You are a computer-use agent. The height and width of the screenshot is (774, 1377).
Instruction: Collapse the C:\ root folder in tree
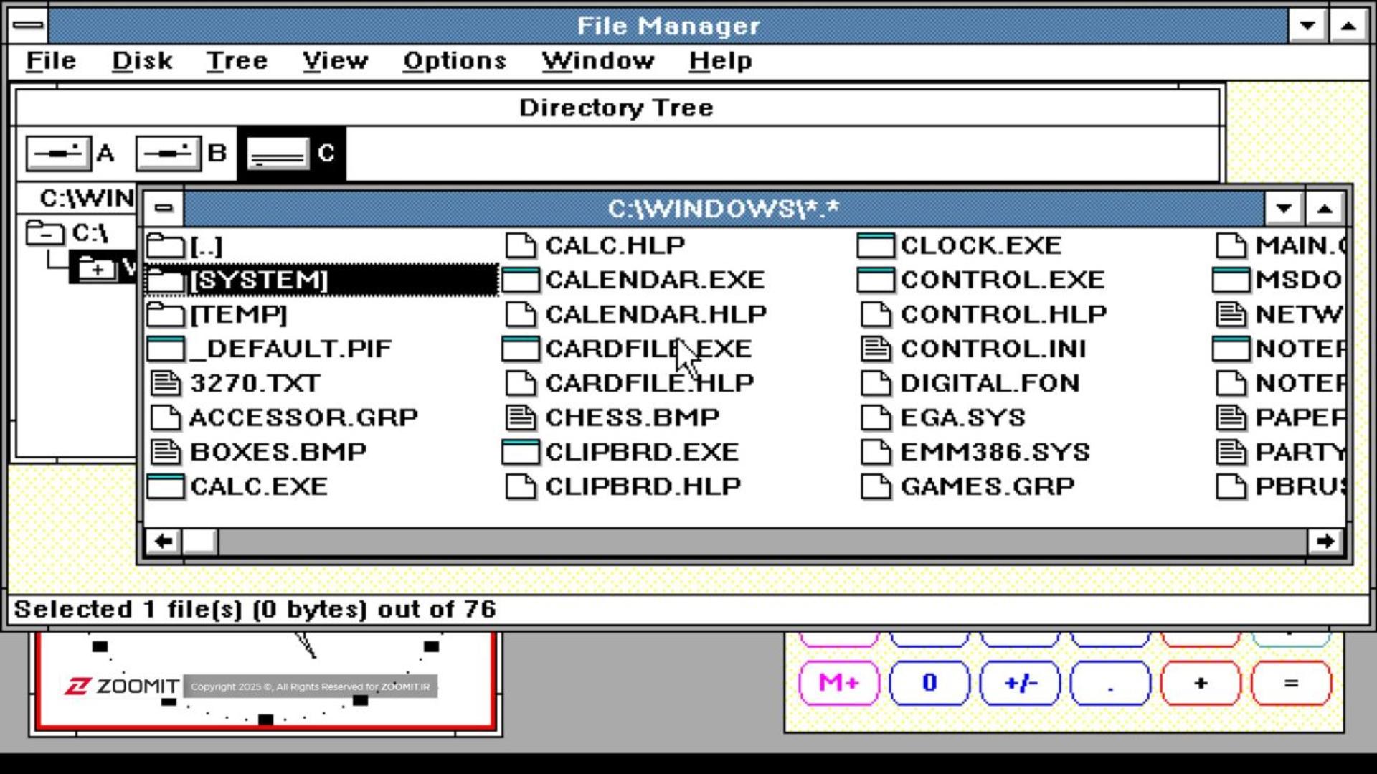point(45,232)
